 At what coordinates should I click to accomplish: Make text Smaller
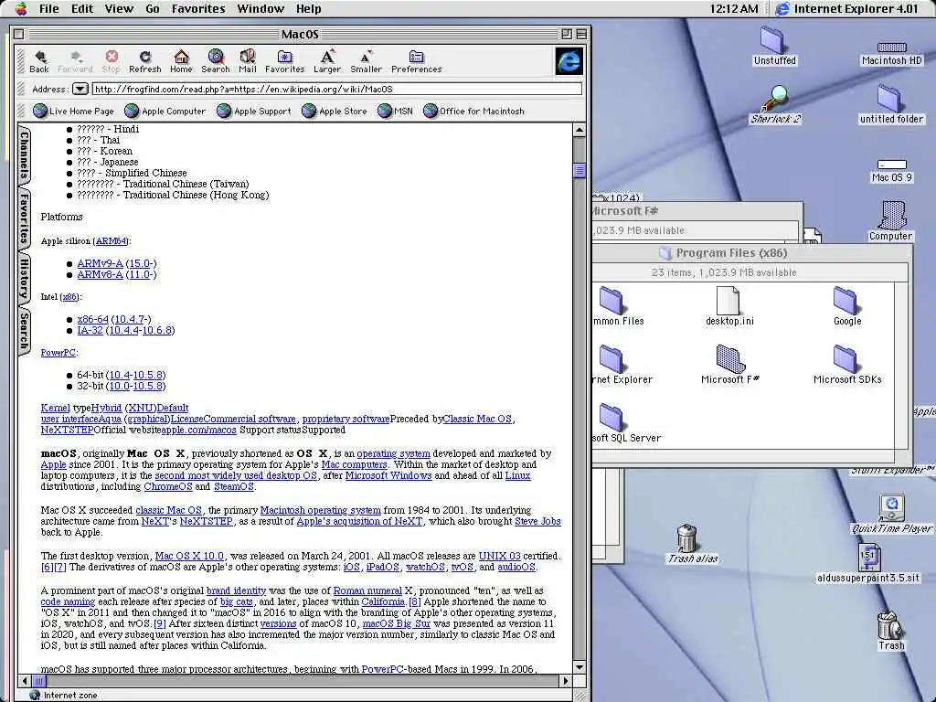coord(366,61)
